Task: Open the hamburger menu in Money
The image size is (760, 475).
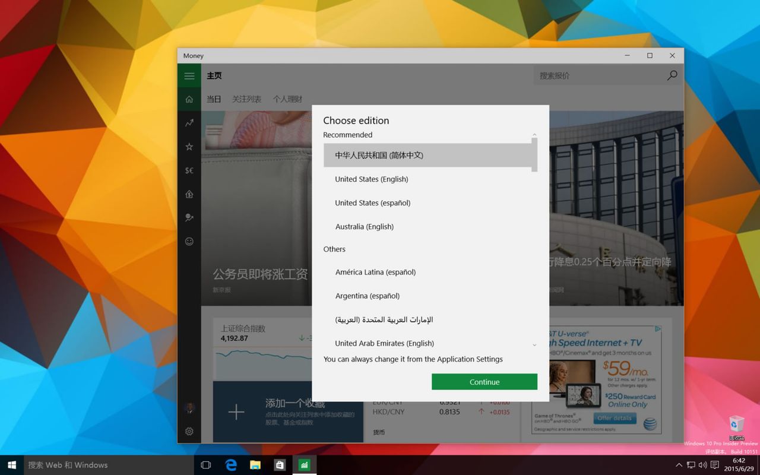Action: click(189, 75)
